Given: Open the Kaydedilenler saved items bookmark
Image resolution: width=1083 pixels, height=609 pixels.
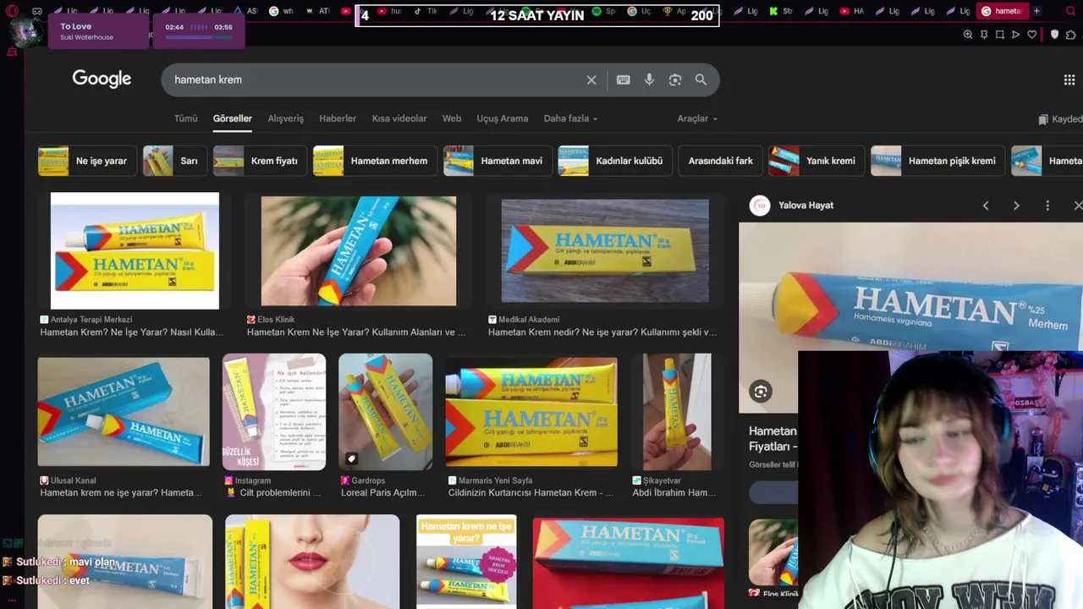Looking at the screenshot, I should (x=1060, y=119).
